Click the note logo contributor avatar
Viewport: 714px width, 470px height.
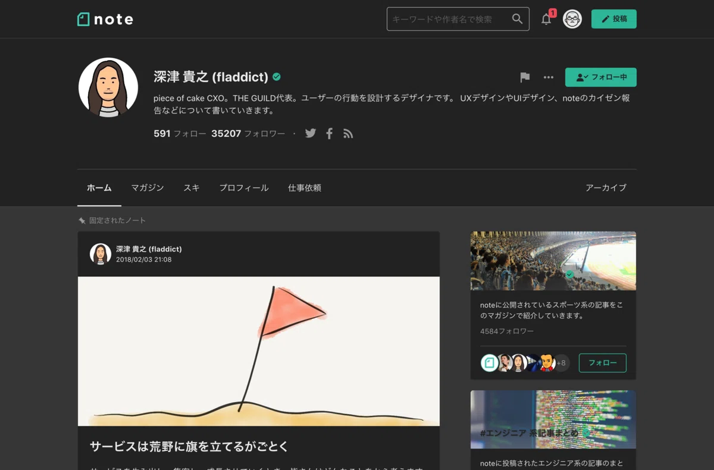tap(490, 363)
